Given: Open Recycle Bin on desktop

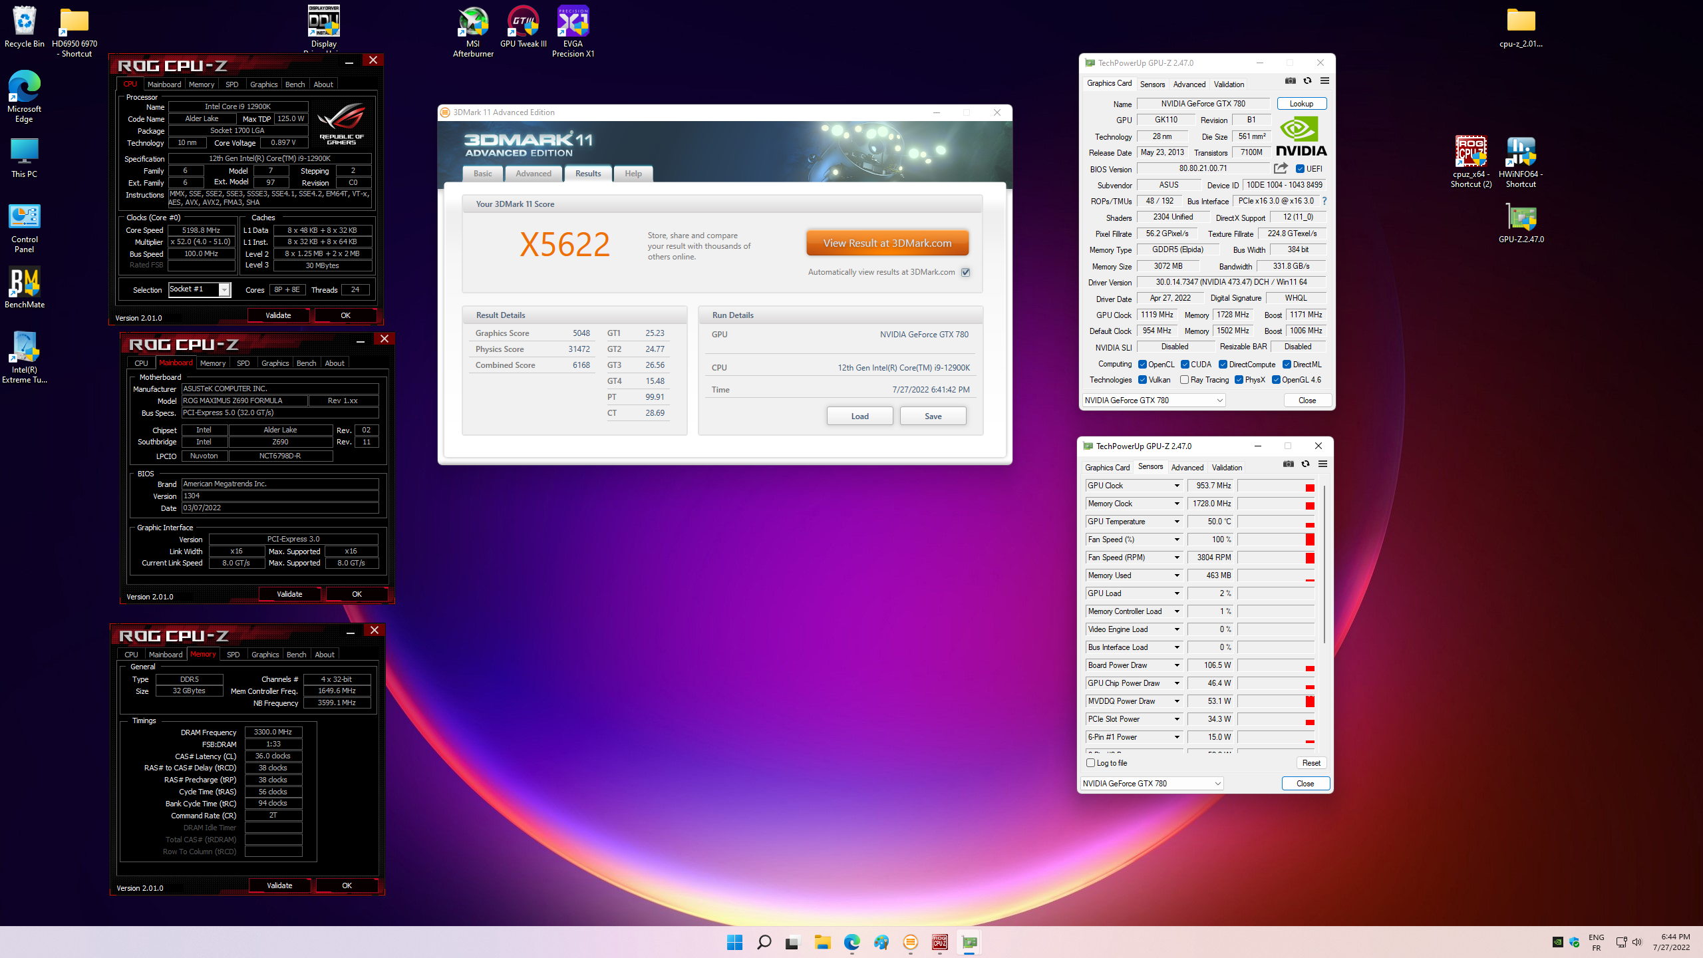Looking at the screenshot, I should click(25, 27).
